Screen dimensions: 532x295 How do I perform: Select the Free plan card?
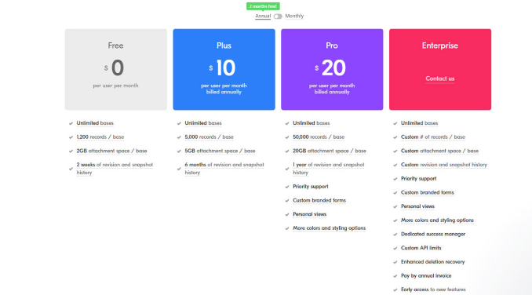pyautogui.click(x=116, y=70)
